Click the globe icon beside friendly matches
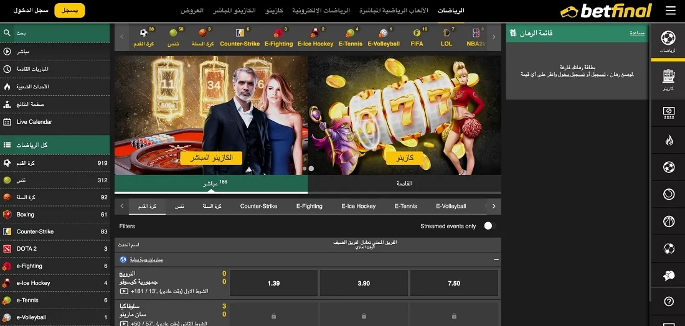 point(123,259)
